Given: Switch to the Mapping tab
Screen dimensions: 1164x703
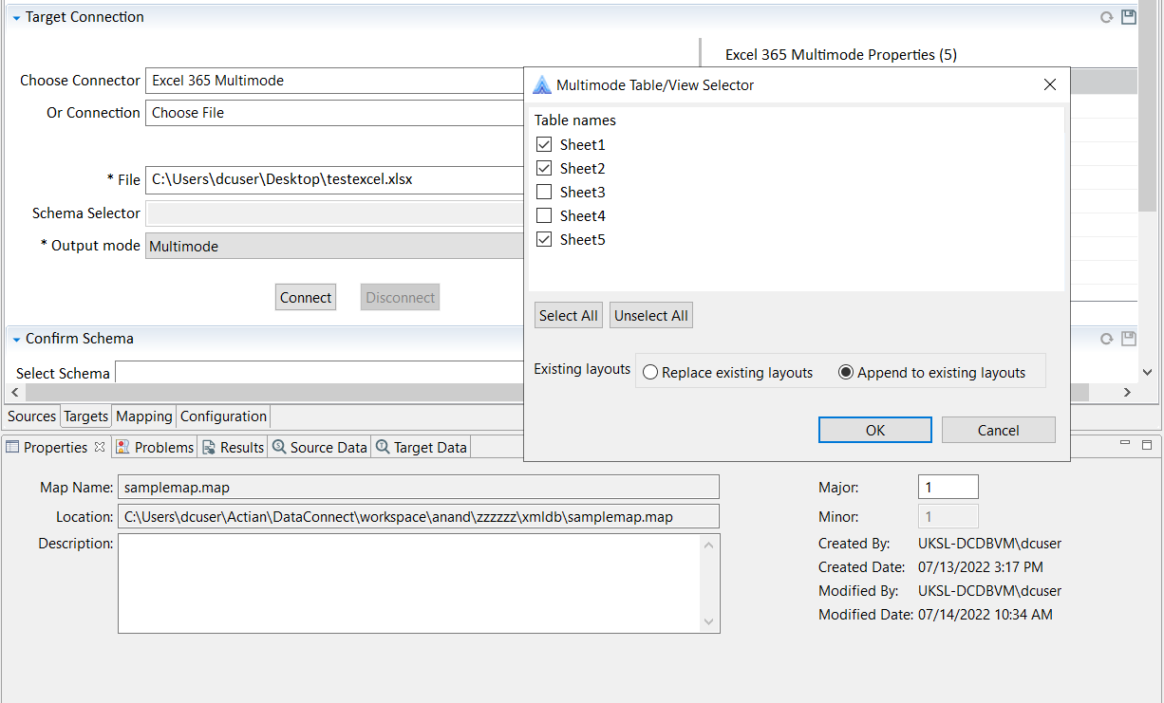Looking at the screenshot, I should [x=144, y=416].
